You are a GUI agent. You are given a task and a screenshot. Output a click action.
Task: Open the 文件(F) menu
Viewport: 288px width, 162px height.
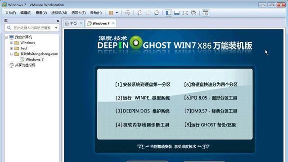(10, 13)
